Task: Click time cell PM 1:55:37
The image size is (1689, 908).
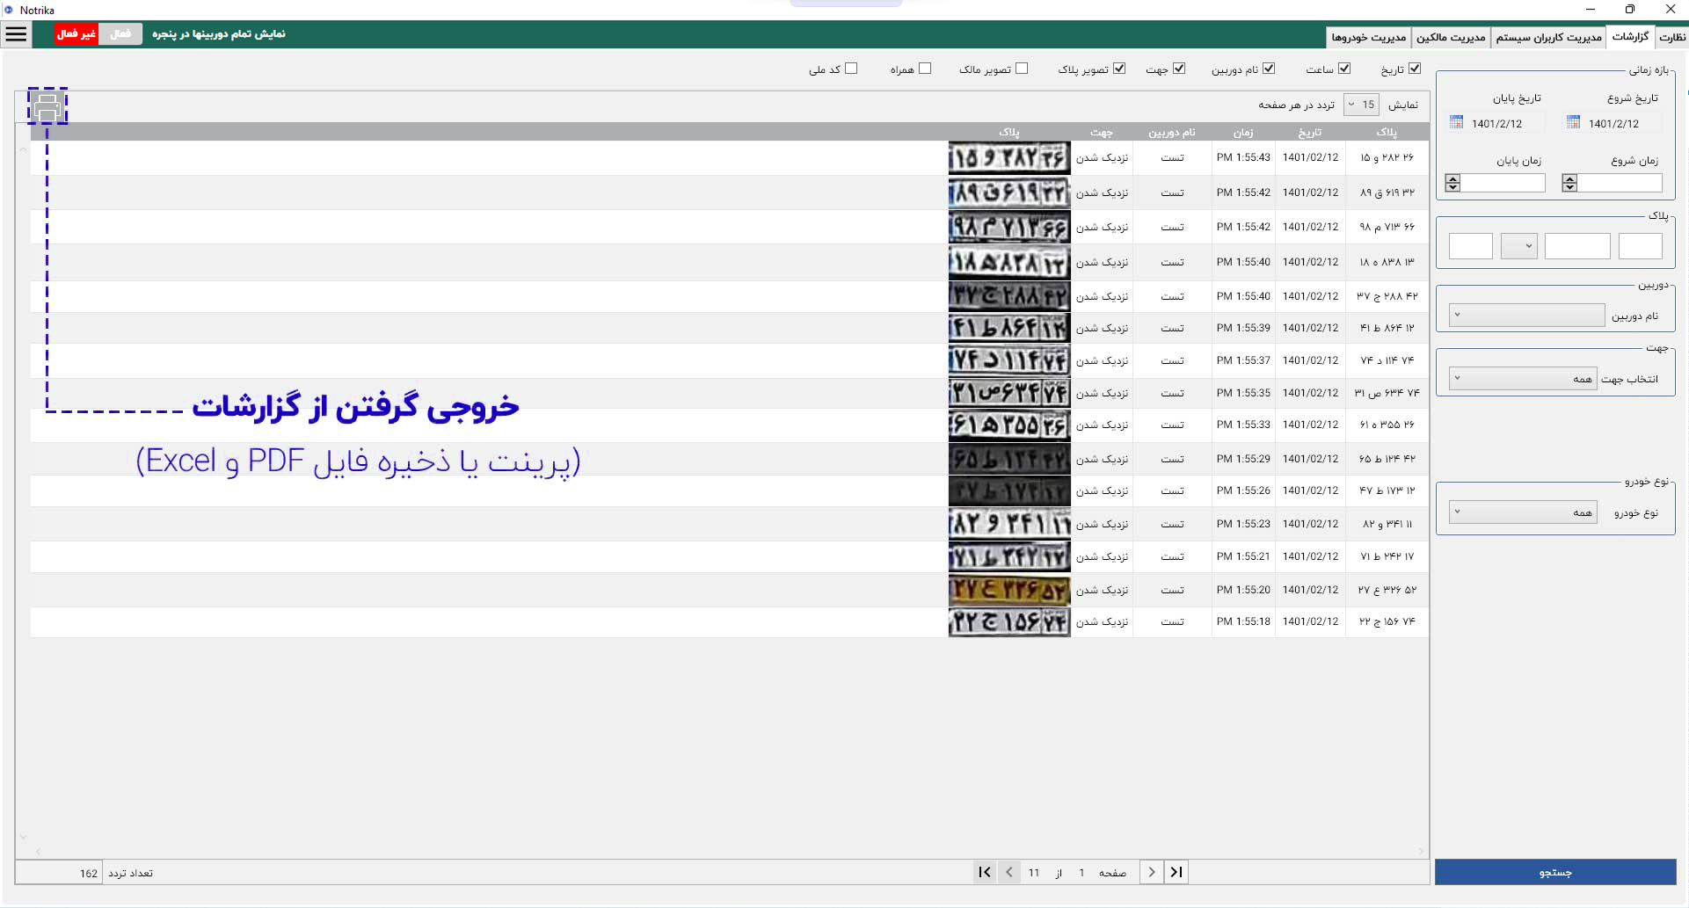Action: (1243, 360)
